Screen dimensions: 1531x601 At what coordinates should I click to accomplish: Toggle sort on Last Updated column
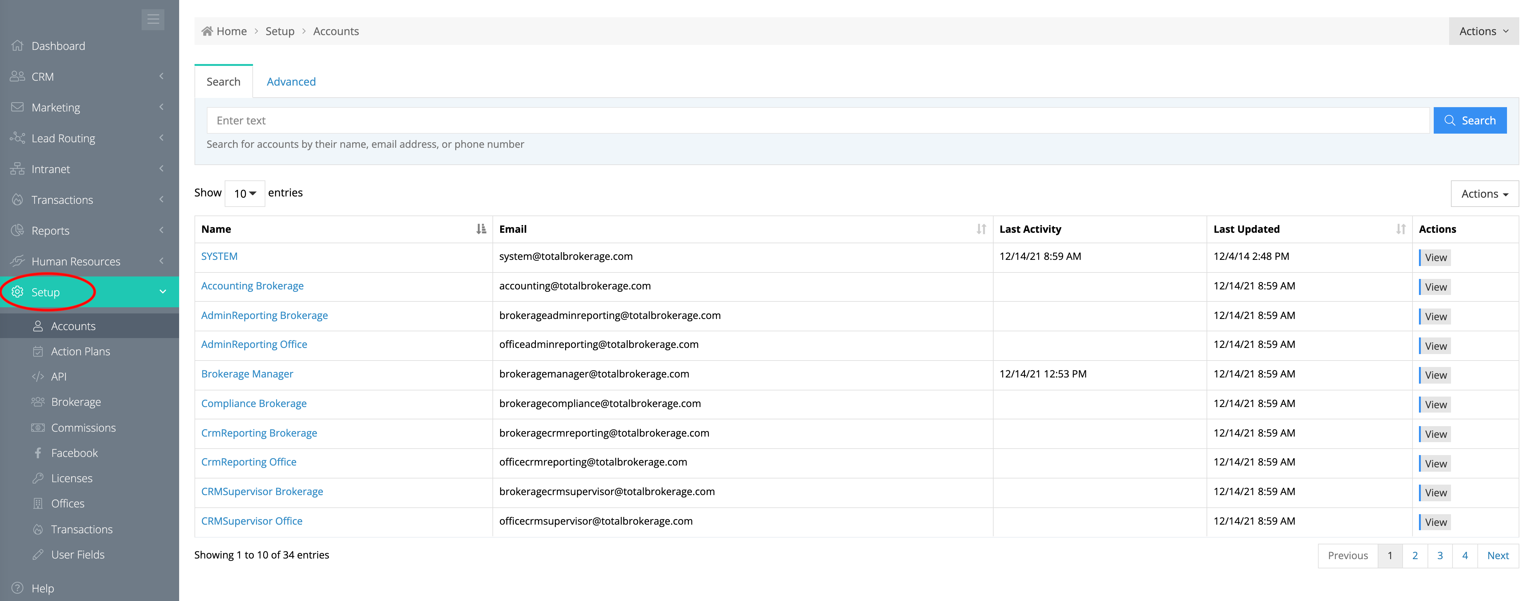click(1400, 229)
